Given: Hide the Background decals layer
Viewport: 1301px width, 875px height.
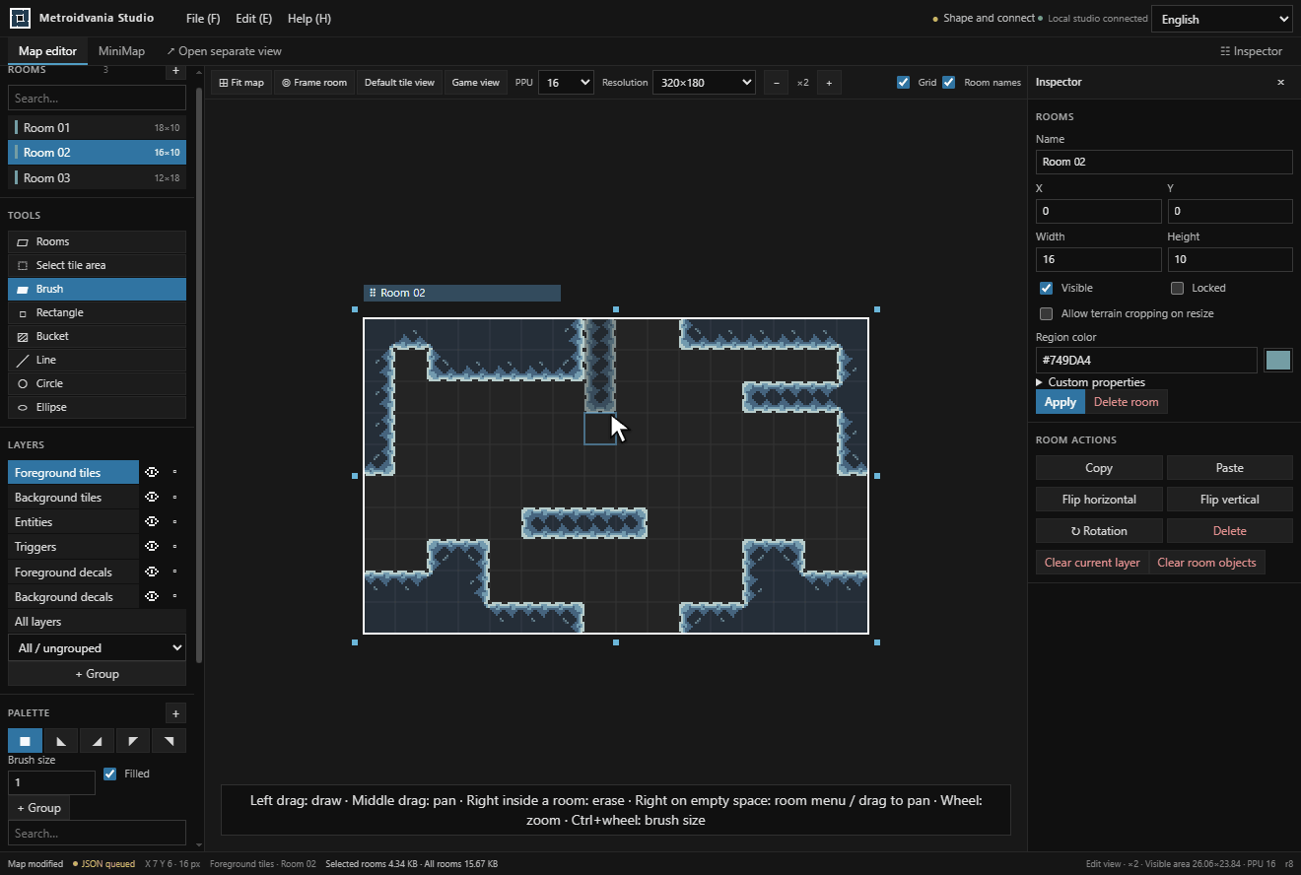Looking at the screenshot, I should (152, 596).
